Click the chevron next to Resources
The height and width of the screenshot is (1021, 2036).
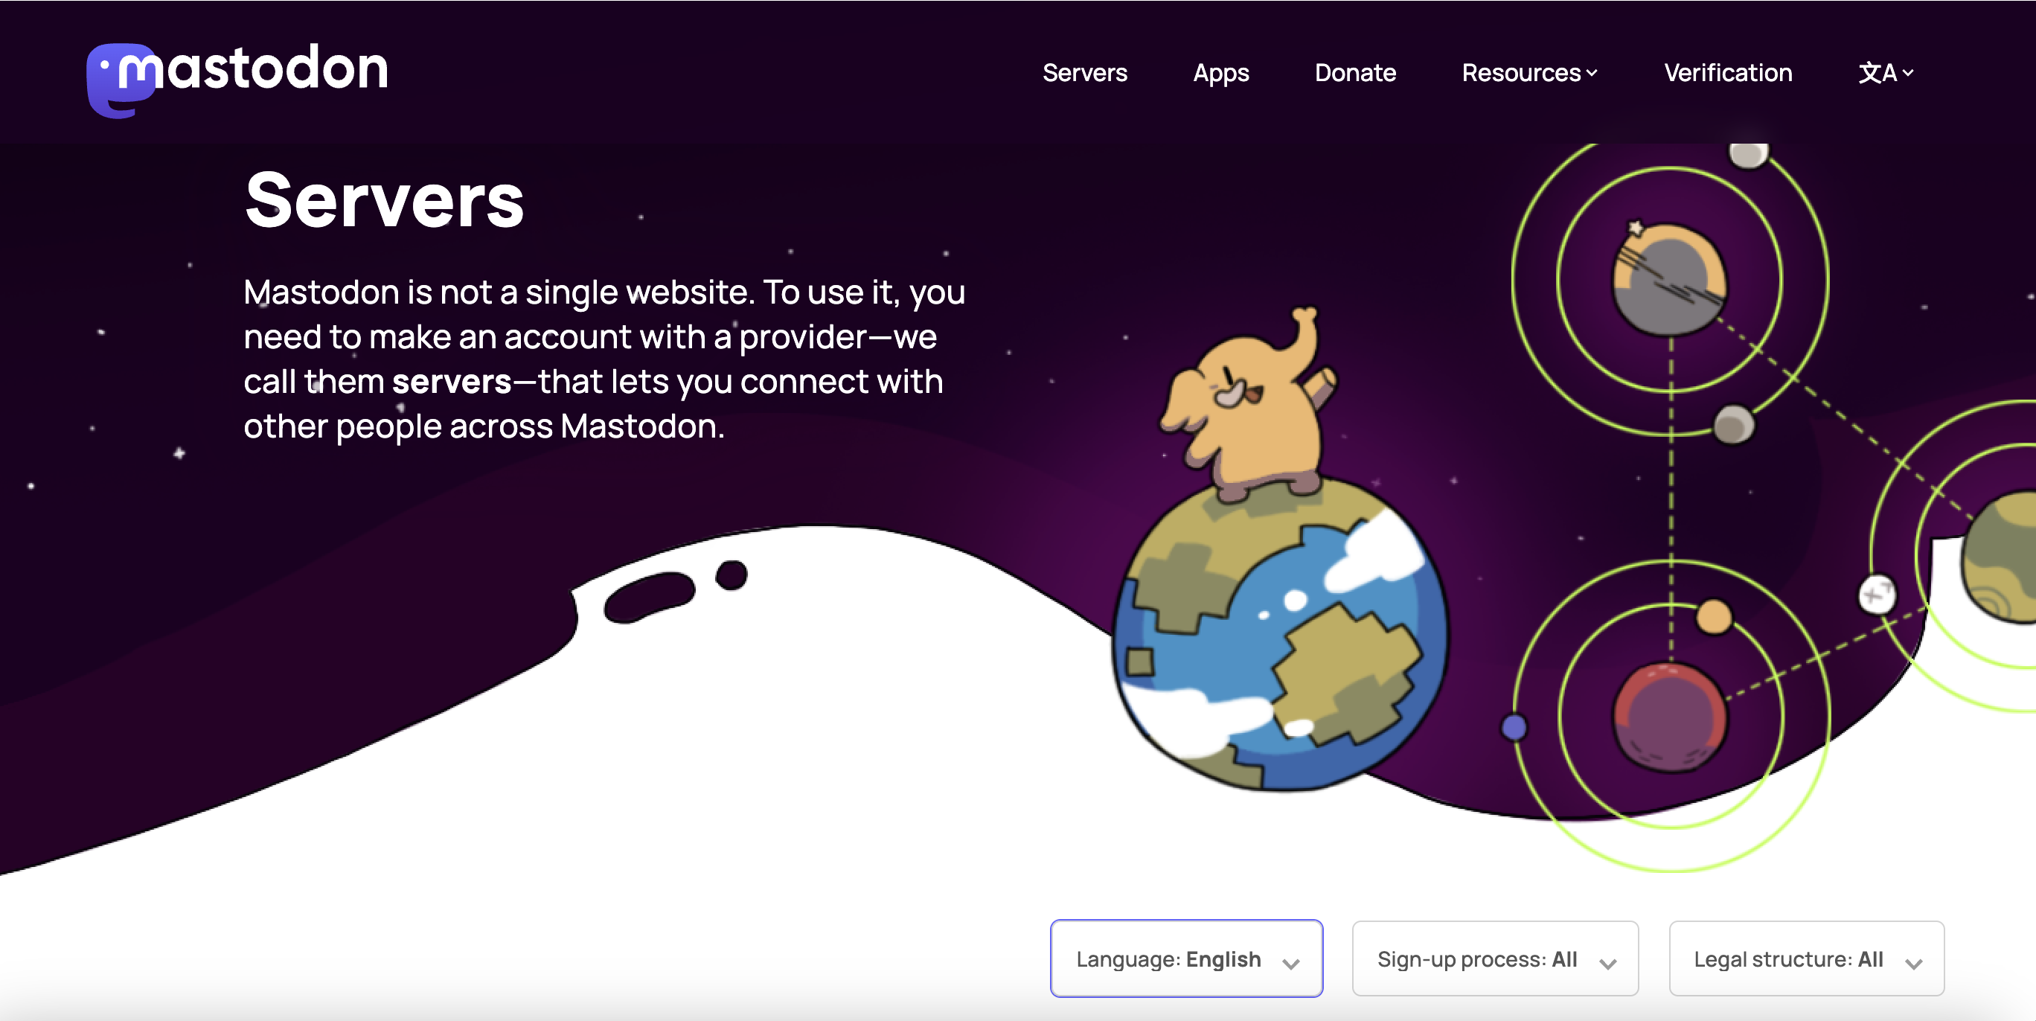pyautogui.click(x=1592, y=74)
